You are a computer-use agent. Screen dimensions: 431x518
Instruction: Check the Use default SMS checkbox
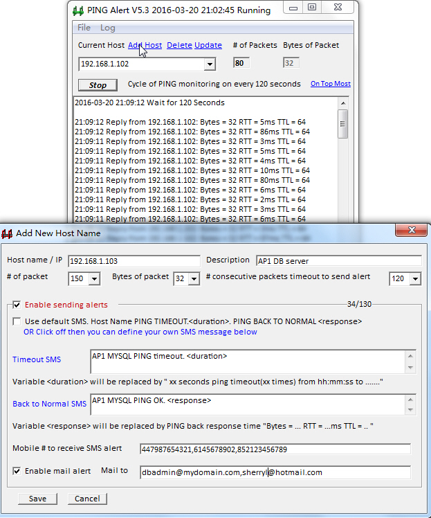coord(17,321)
